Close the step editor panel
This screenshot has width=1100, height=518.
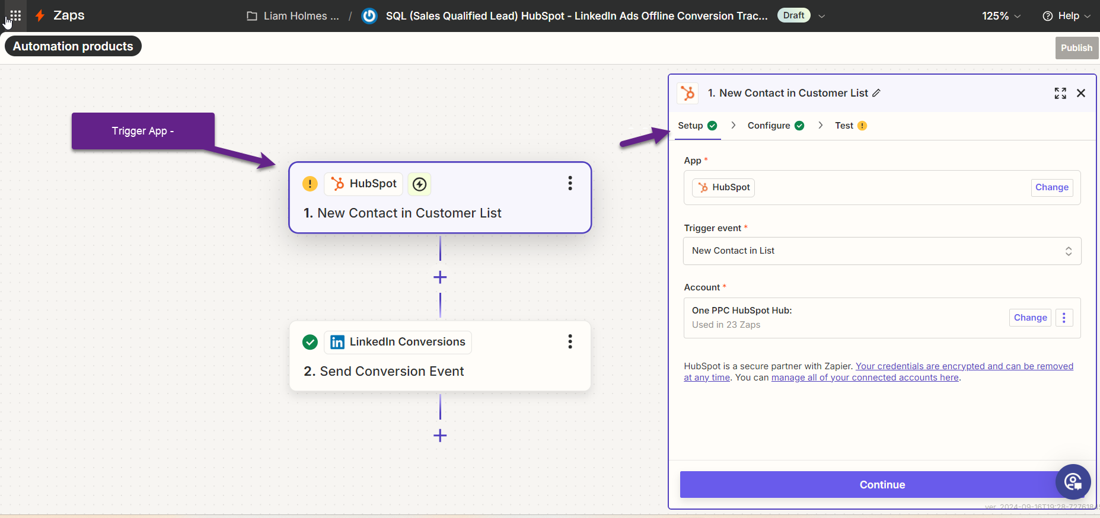click(1081, 93)
